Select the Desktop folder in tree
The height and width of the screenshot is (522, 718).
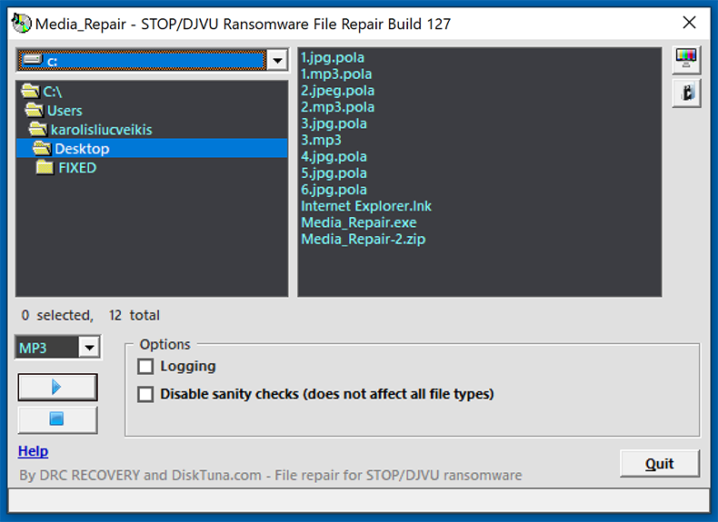(x=81, y=149)
